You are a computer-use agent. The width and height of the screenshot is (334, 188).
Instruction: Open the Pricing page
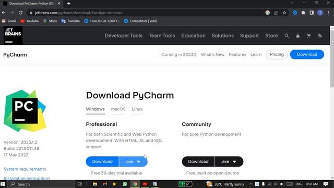pyautogui.click(x=277, y=54)
